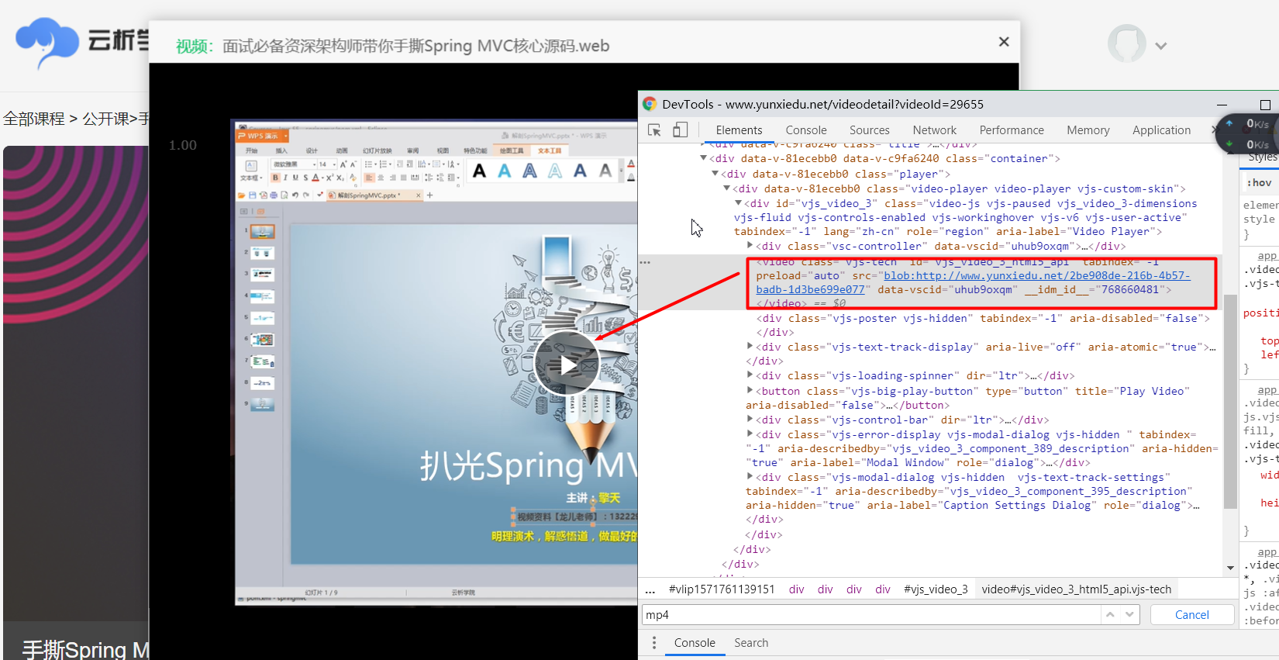Image resolution: width=1279 pixels, height=660 pixels.
Task: Click the selected-node ellipsis gutter icon
Action: [645, 262]
